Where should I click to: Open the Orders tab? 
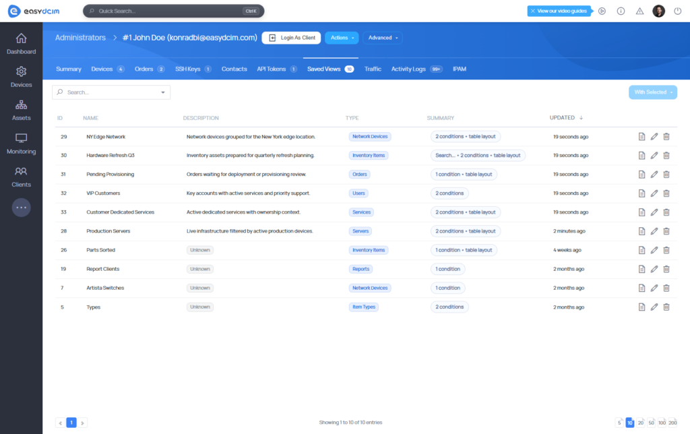(x=150, y=69)
